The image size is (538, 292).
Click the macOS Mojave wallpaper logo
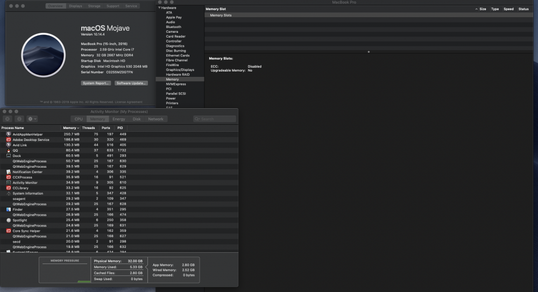[x=43, y=55]
